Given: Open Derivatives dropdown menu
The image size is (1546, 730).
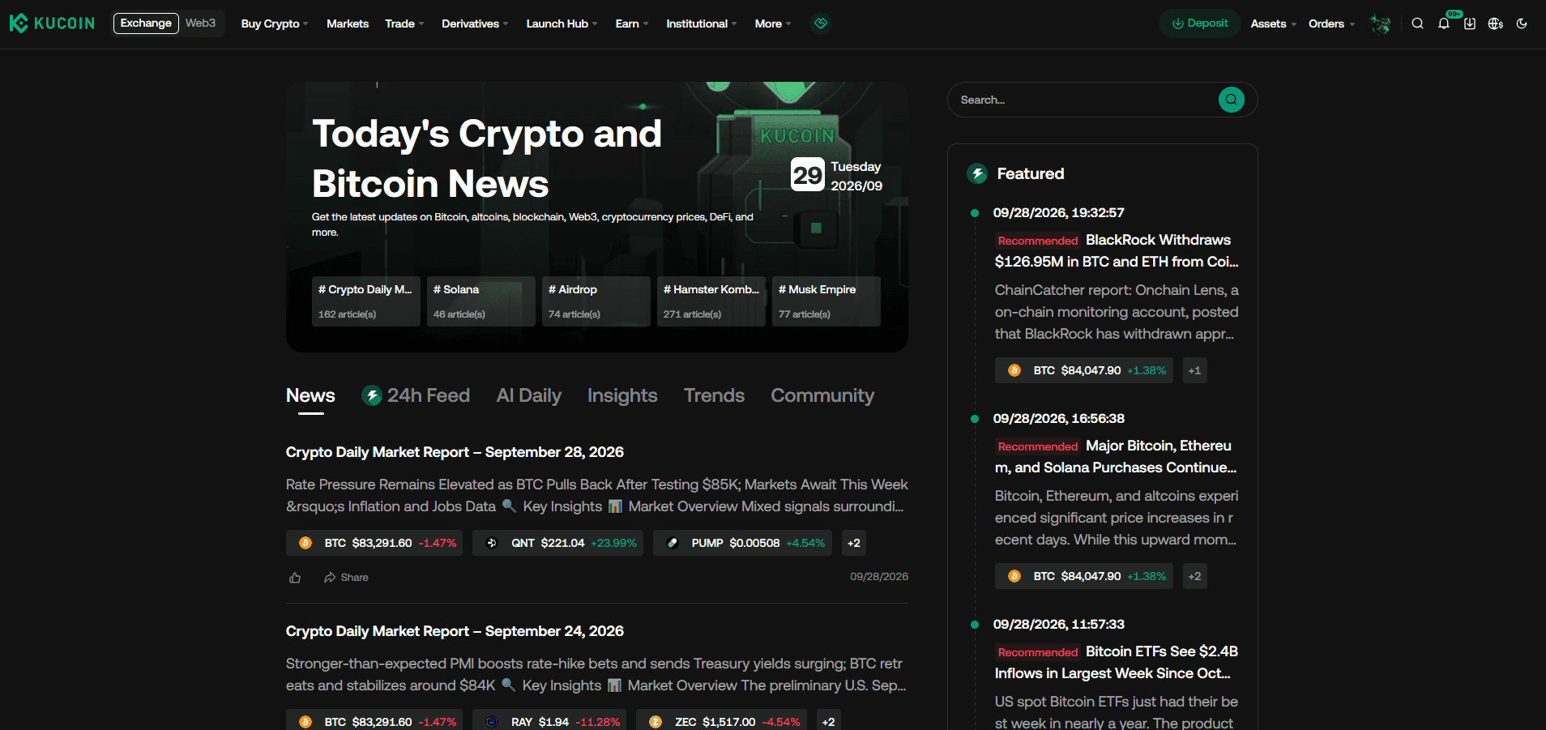Looking at the screenshot, I should pyautogui.click(x=475, y=23).
